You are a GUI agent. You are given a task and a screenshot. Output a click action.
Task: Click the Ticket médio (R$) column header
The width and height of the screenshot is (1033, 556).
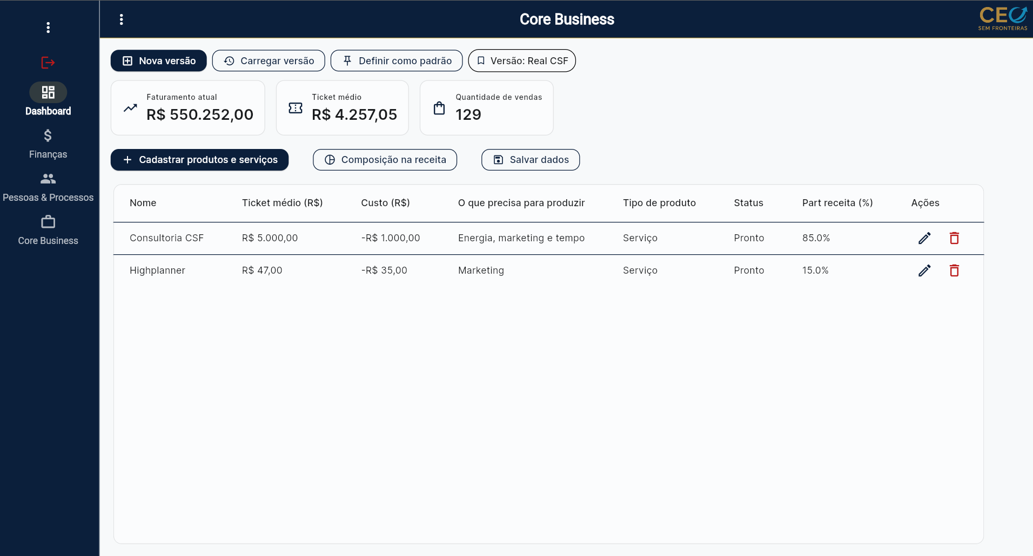pyautogui.click(x=283, y=203)
